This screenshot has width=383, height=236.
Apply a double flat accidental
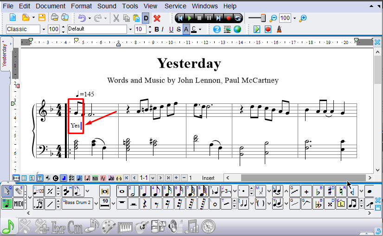coord(318,204)
